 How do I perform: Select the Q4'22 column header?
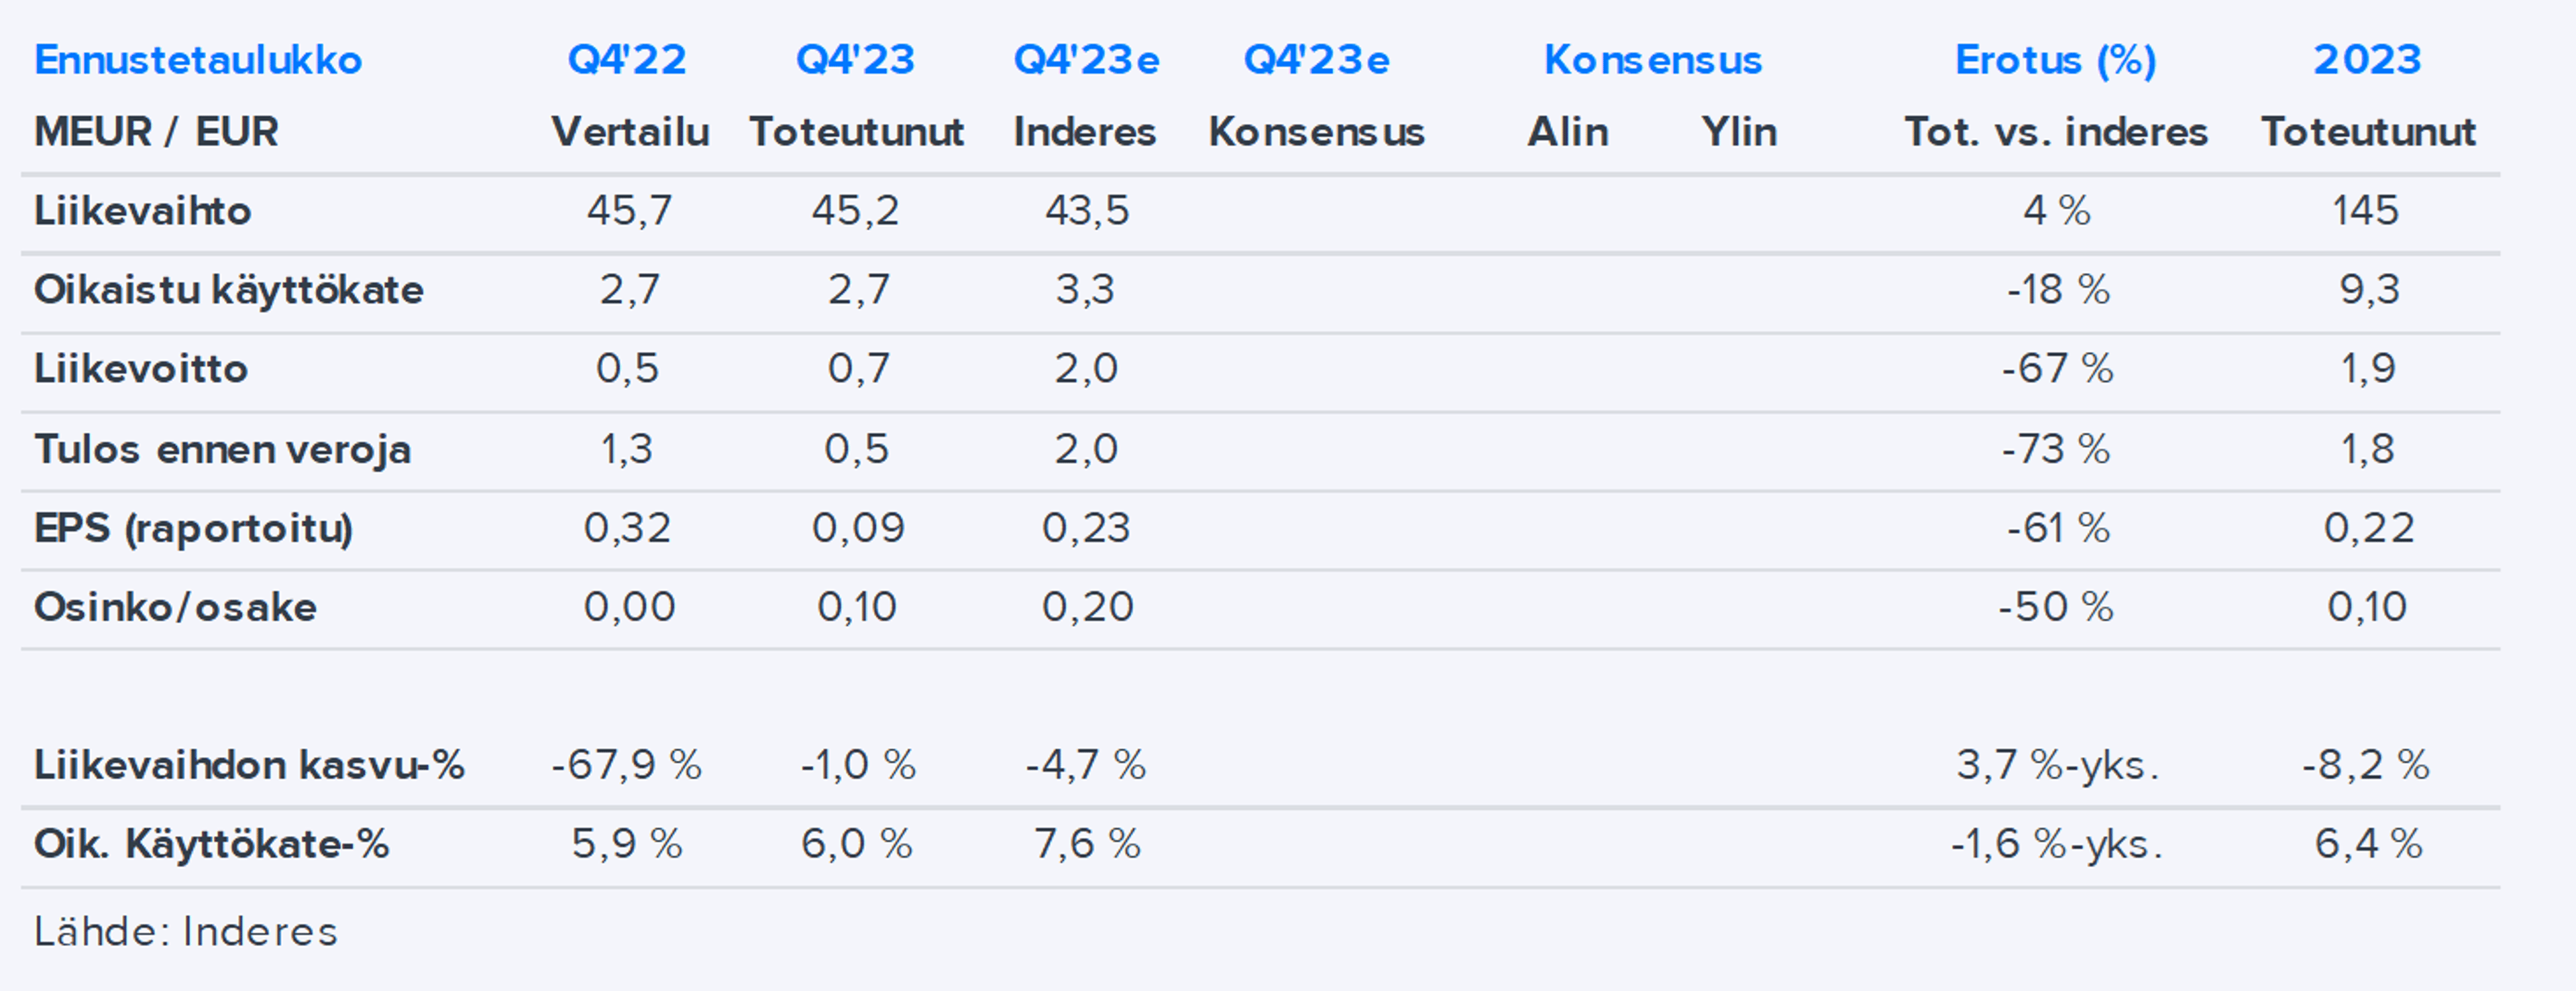click(x=627, y=60)
